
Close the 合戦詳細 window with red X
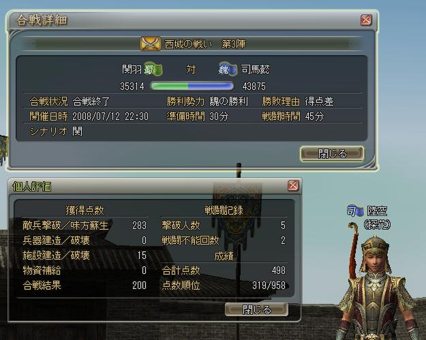tap(366, 20)
